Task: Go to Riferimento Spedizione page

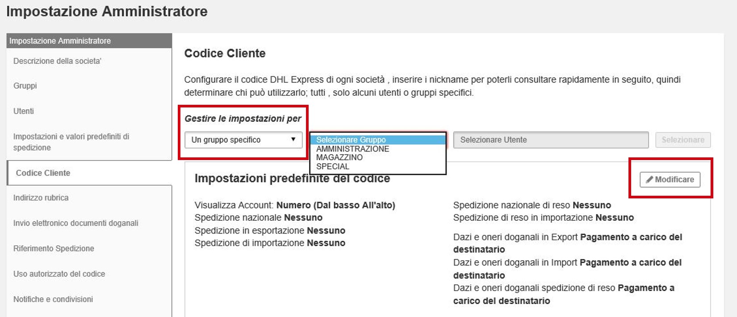Action: [54, 248]
